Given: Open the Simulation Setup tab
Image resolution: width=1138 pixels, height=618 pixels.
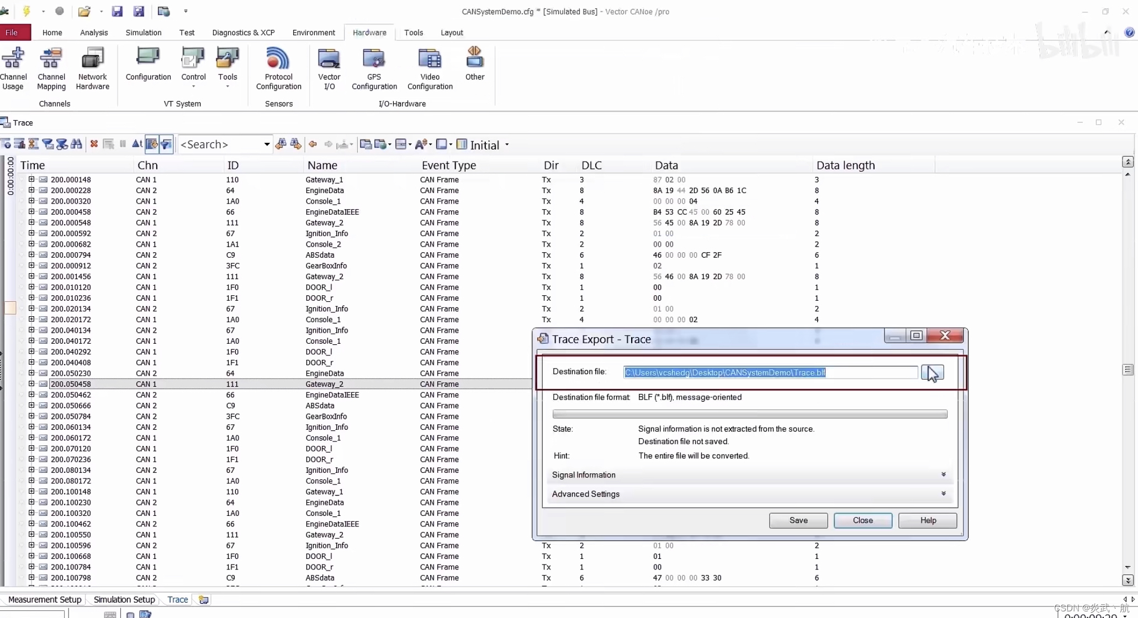Looking at the screenshot, I should [x=124, y=599].
